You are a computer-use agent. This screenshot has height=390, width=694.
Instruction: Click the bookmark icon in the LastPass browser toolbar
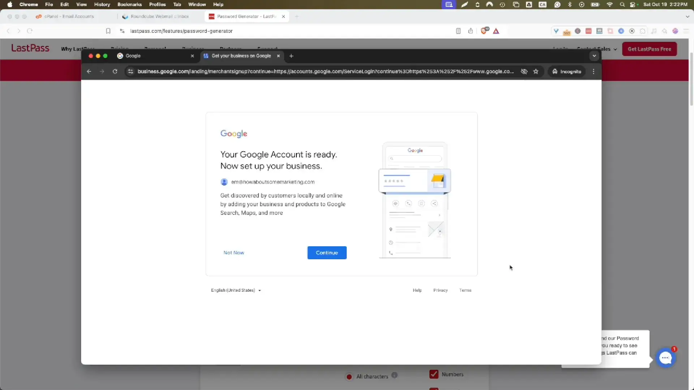click(108, 31)
